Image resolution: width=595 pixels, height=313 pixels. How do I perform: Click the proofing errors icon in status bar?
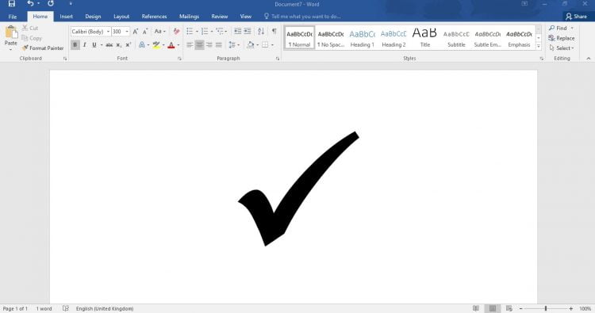pos(66,308)
